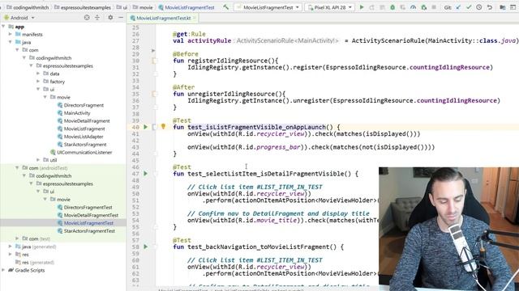The image size is (519, 291).
Task: Open StarActorsFragment in project tree
Action: (85, 145)
